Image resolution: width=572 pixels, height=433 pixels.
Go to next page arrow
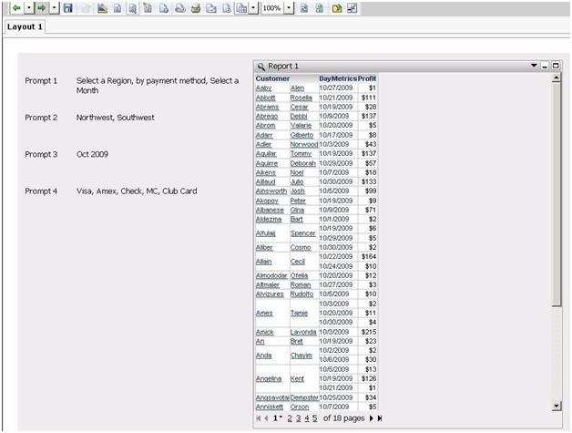371,418
